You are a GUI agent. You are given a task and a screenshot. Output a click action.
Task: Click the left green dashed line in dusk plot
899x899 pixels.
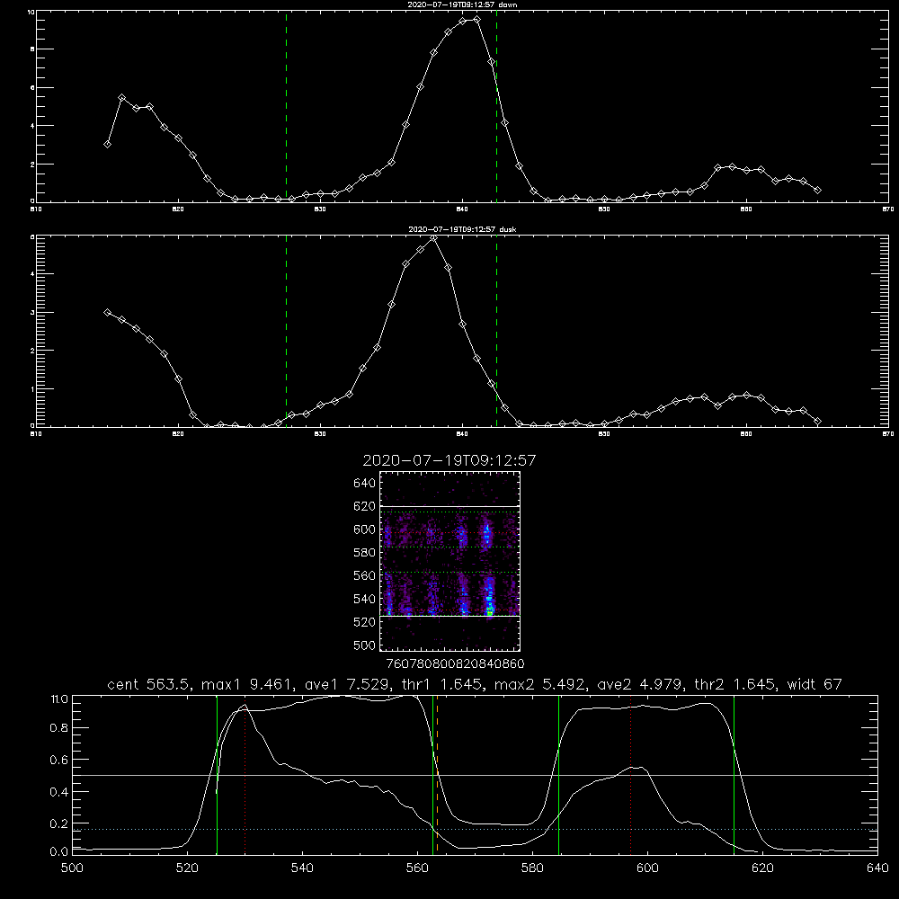click(286, 332)
